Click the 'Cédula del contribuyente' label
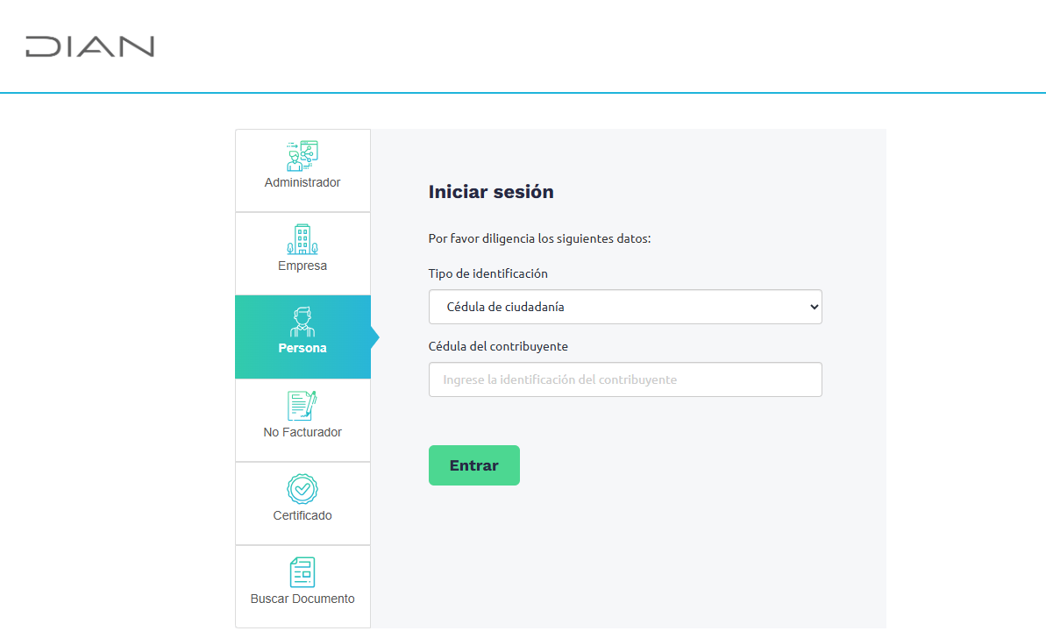This screenshot has width=1046, height=638. point(498,346)
